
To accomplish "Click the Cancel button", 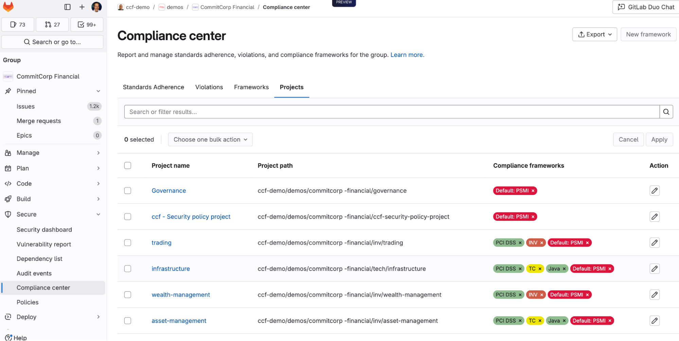I will click(628, 140).
